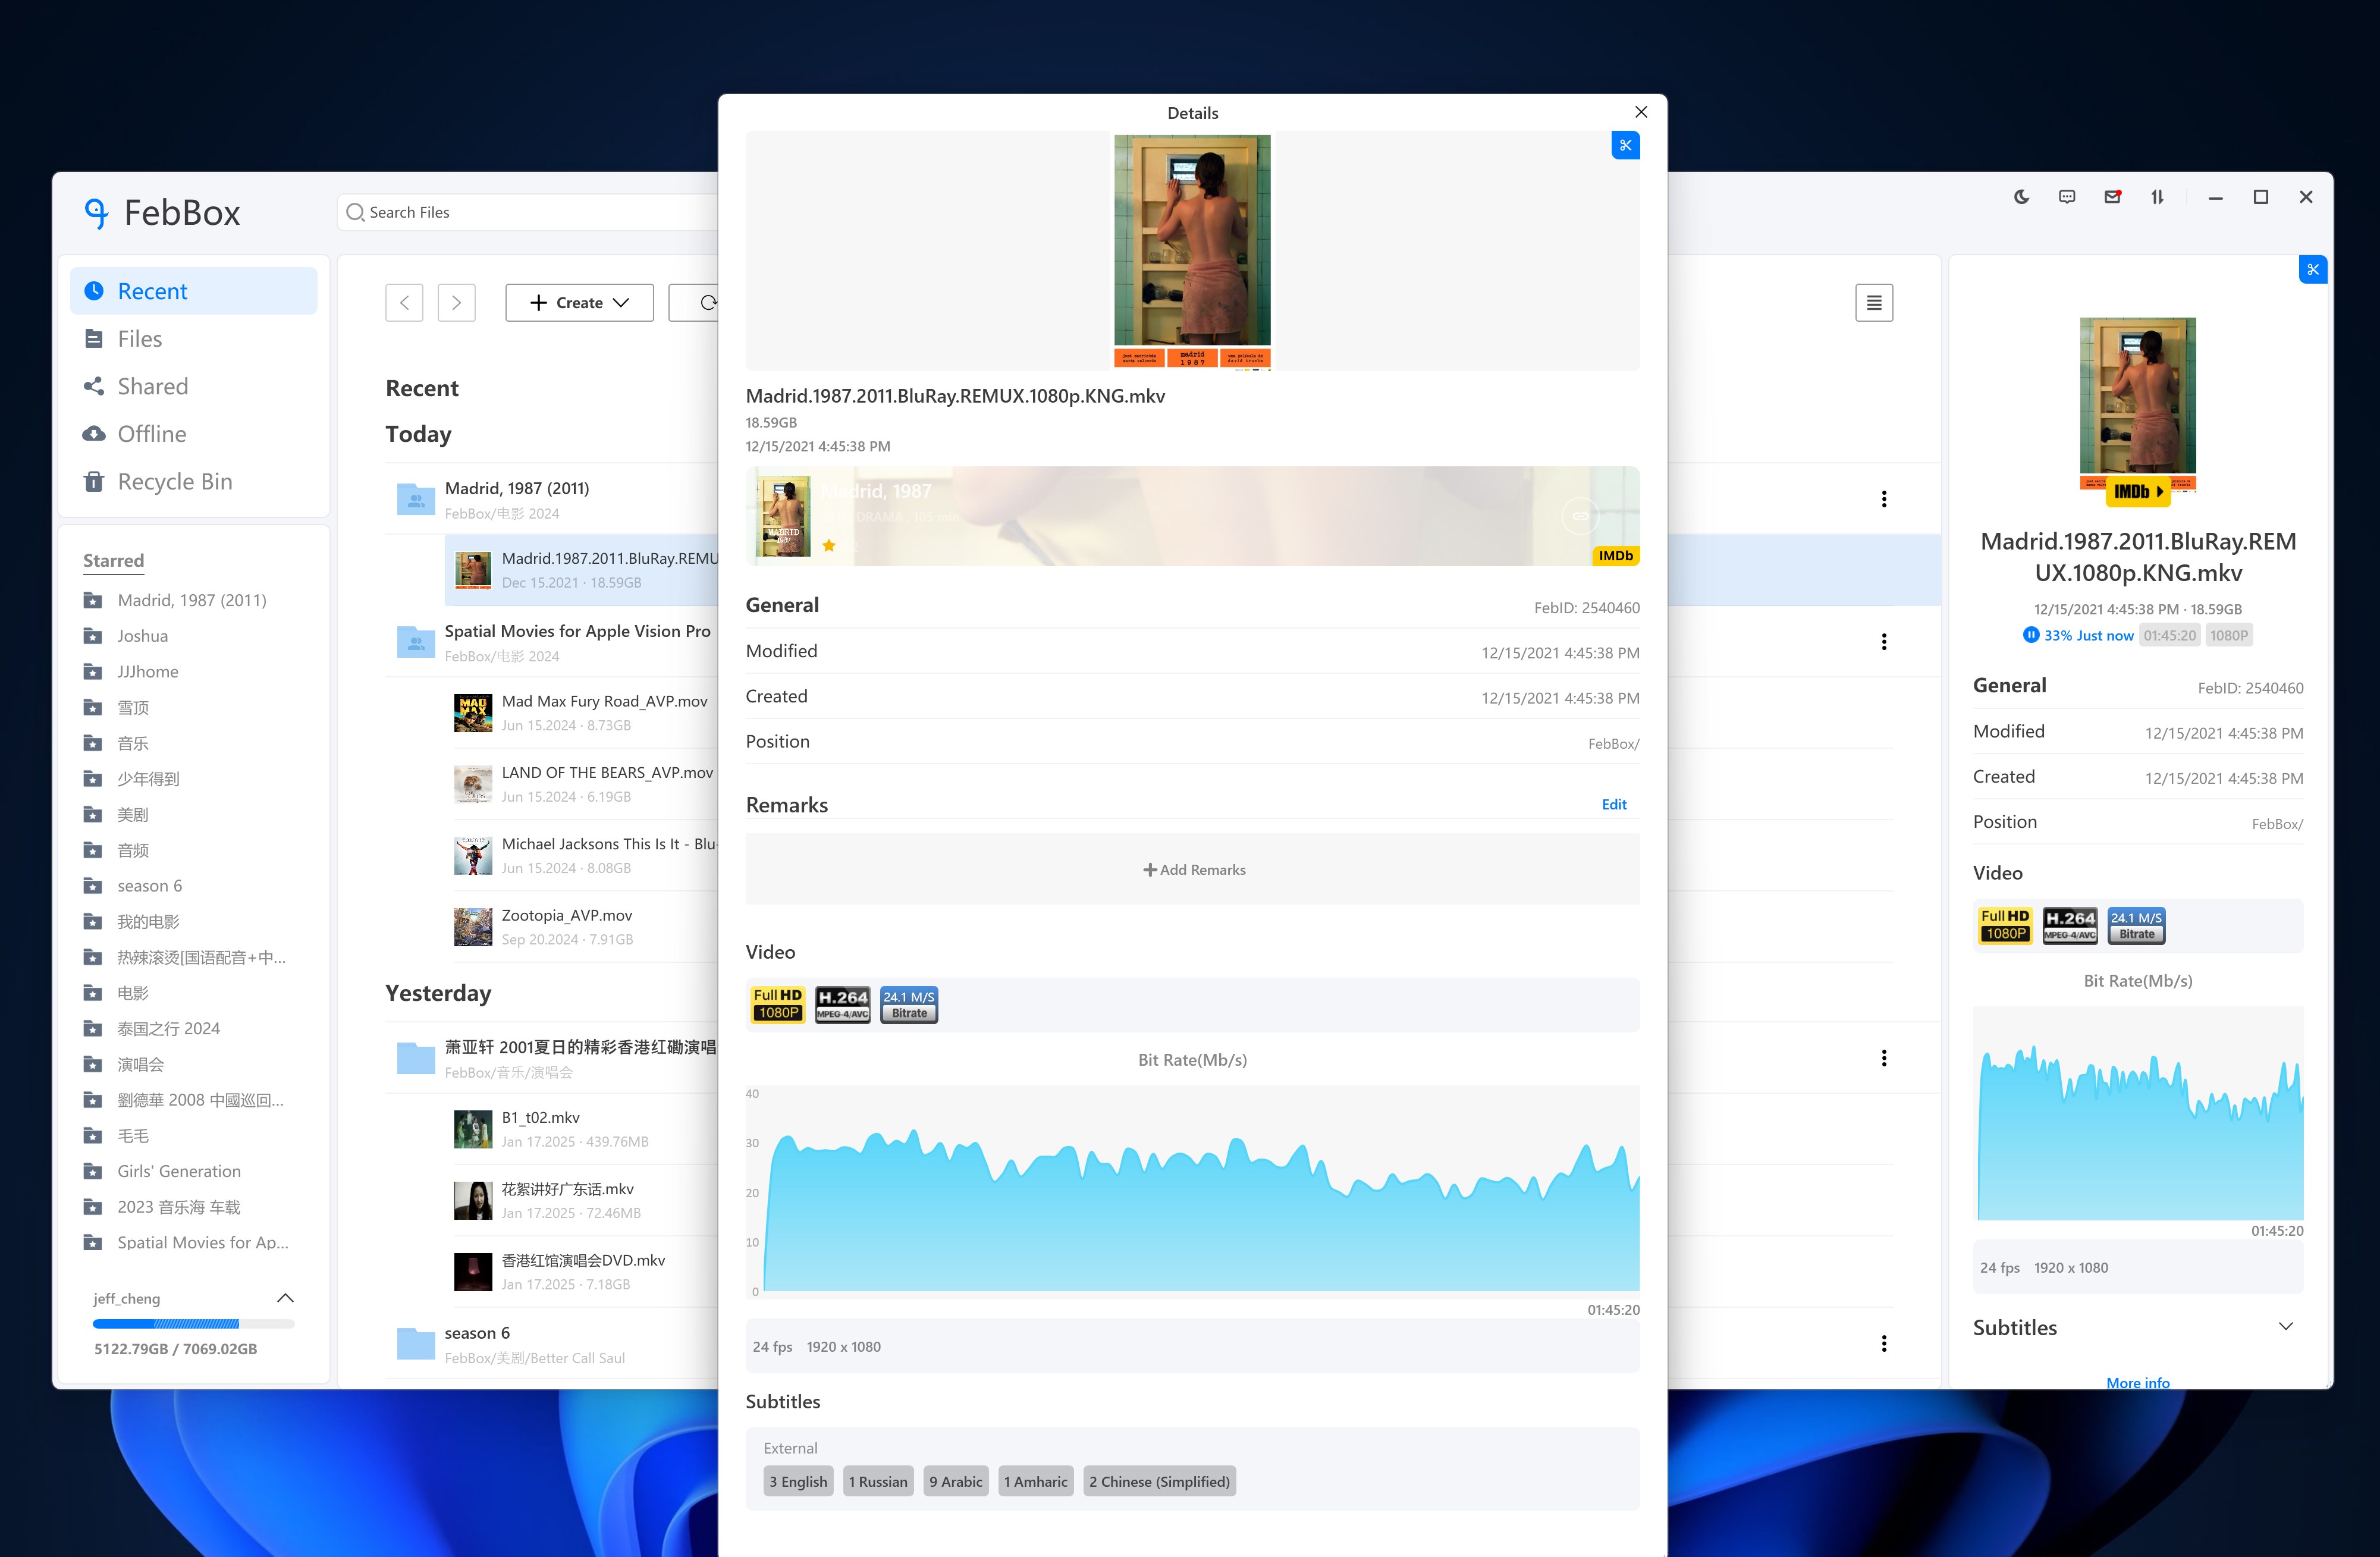This screenshot has width=2380, height=1557.
Task: Open the transfer list arrows icon
Action: [2157, 197]
